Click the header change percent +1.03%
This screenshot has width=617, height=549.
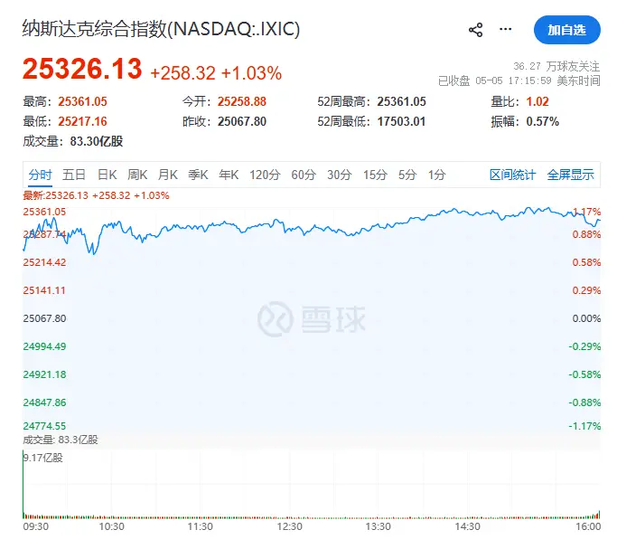pos(251,73)
